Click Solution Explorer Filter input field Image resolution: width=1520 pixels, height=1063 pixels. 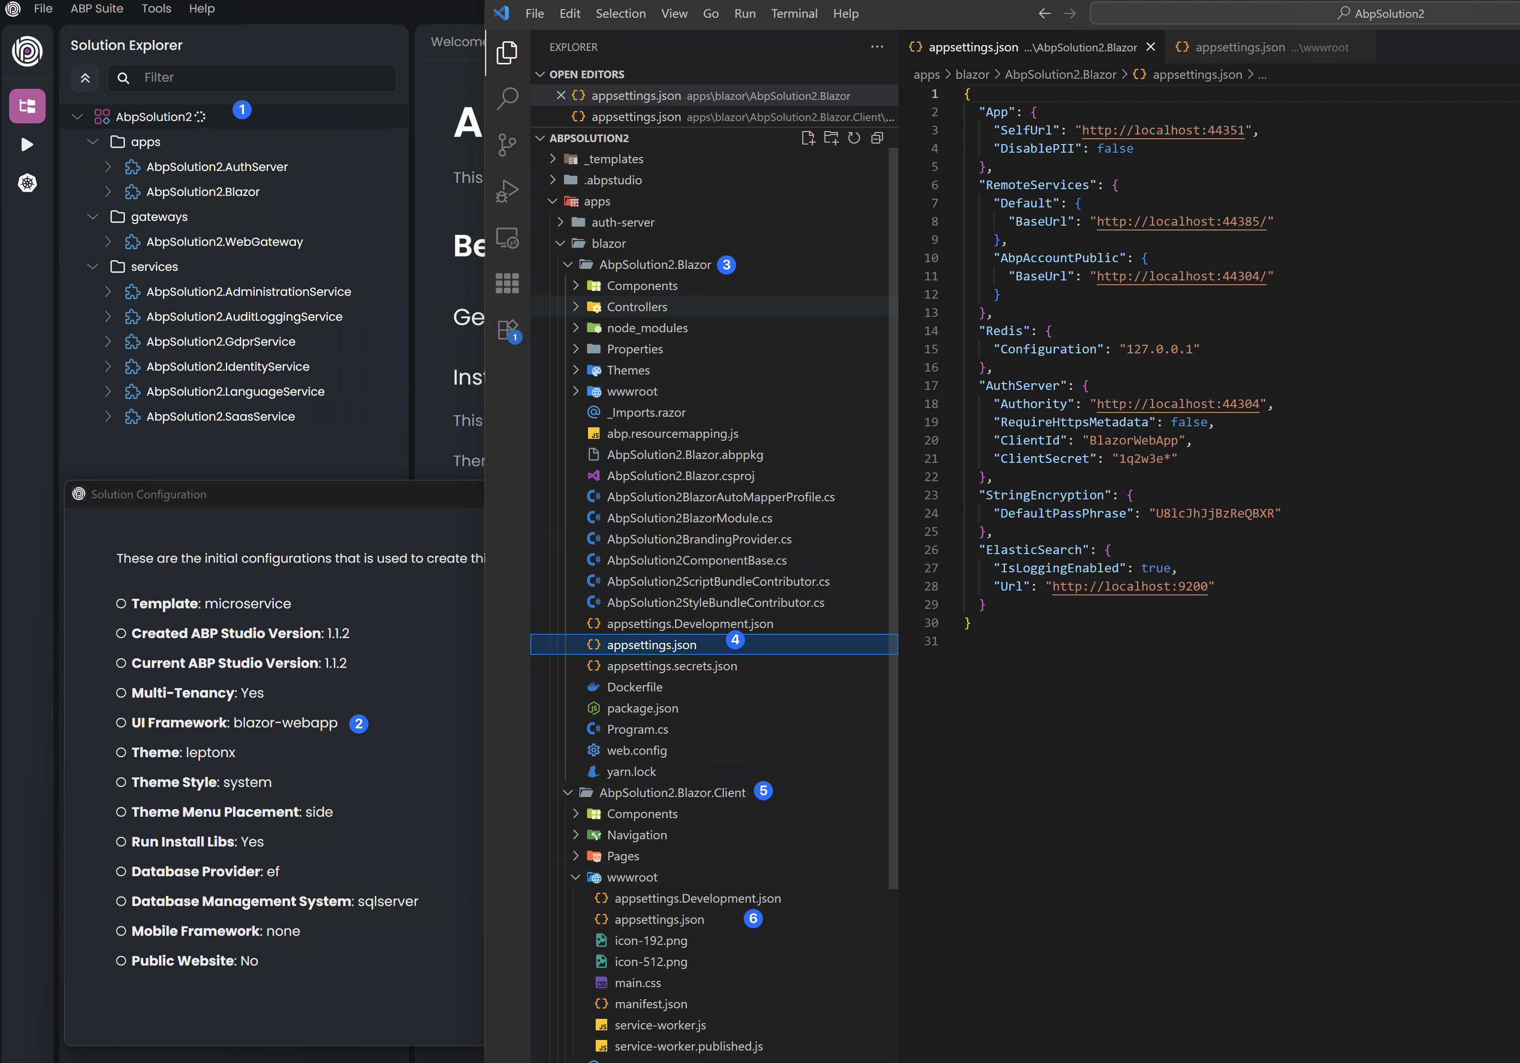252,78
